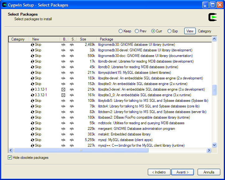Image resolution: width=225 pixels, height=180 pixels.
Task: Cycle install icon for libsqlite-devel package
Action: pos(32,78)
